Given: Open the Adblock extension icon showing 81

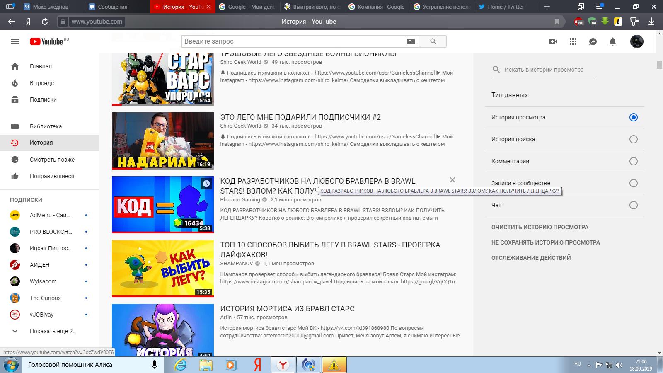Looking at the screenshot, I should (x=578, y=22).
